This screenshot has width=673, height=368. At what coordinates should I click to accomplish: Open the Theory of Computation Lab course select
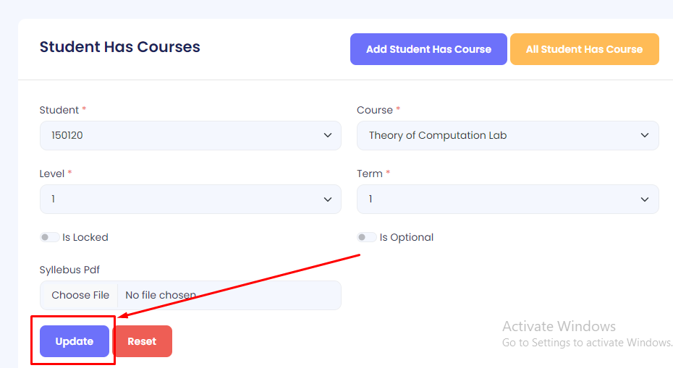pos(499,135)
